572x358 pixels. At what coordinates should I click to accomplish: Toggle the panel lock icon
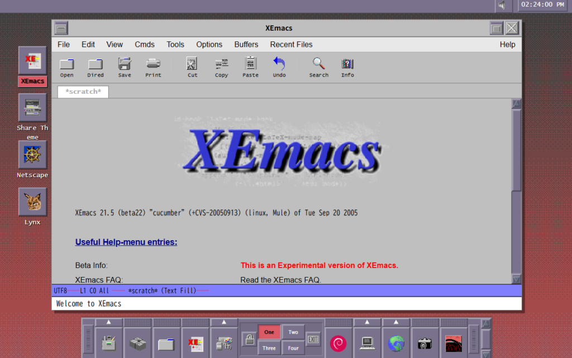249,340
